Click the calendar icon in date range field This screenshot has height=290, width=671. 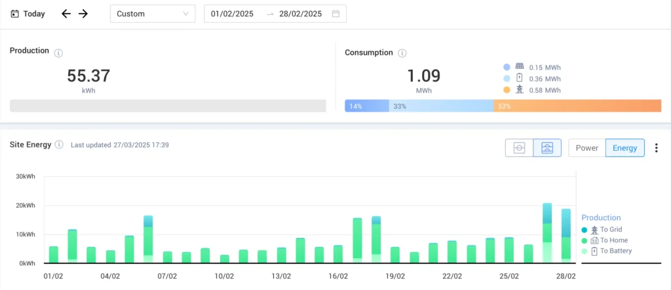click(x=336, y=14)
